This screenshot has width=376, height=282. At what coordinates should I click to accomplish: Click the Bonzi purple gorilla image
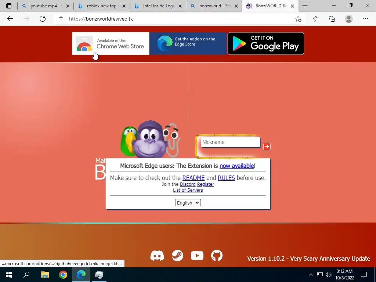click(x=150, y=139)
